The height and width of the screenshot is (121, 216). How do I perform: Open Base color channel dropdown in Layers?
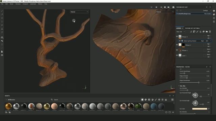[x=181, y=32]
